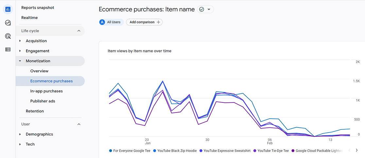Collapse the Life cycle section
Viewport: 365px width, 158px height.
pos(79,31)
